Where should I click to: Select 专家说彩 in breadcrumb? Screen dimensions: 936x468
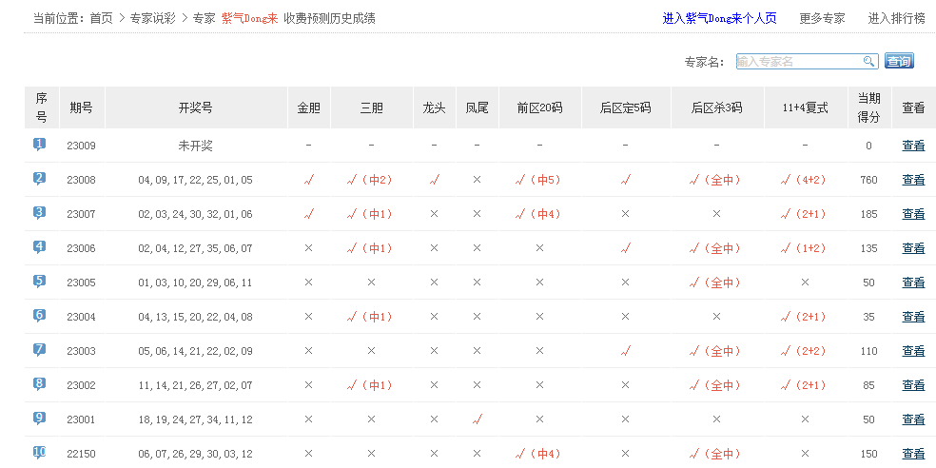pos(153,18)
